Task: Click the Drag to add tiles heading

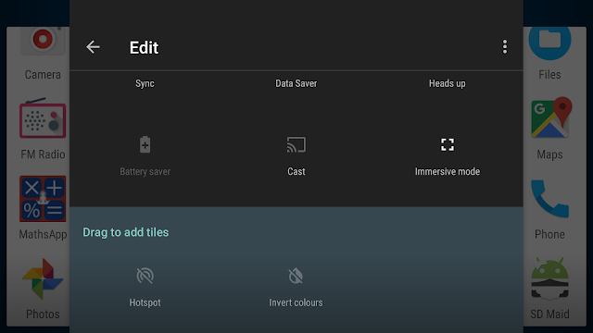Action: click(x=126, y=232)
